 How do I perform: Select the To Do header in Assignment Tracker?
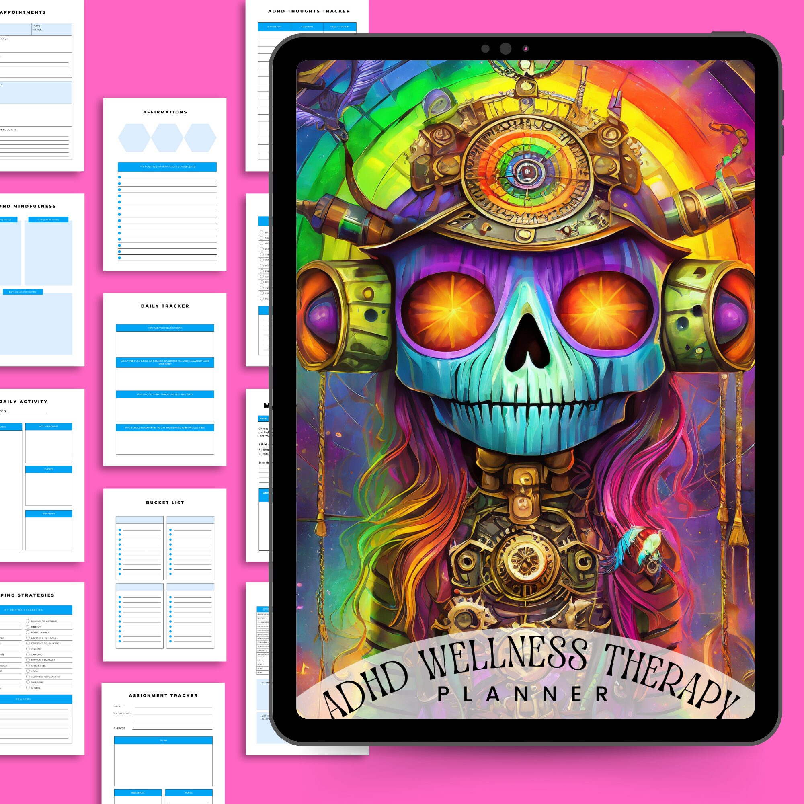coord(163,740)
